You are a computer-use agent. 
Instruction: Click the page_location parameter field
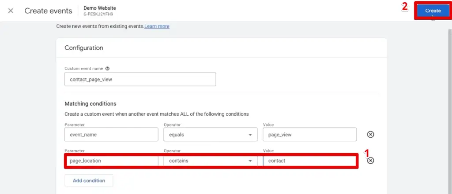[x=112, y=161]
